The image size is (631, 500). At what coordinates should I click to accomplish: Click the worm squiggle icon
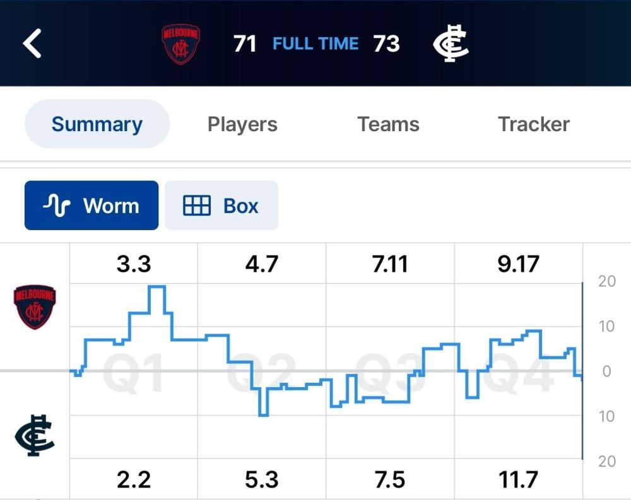(56, 206)
